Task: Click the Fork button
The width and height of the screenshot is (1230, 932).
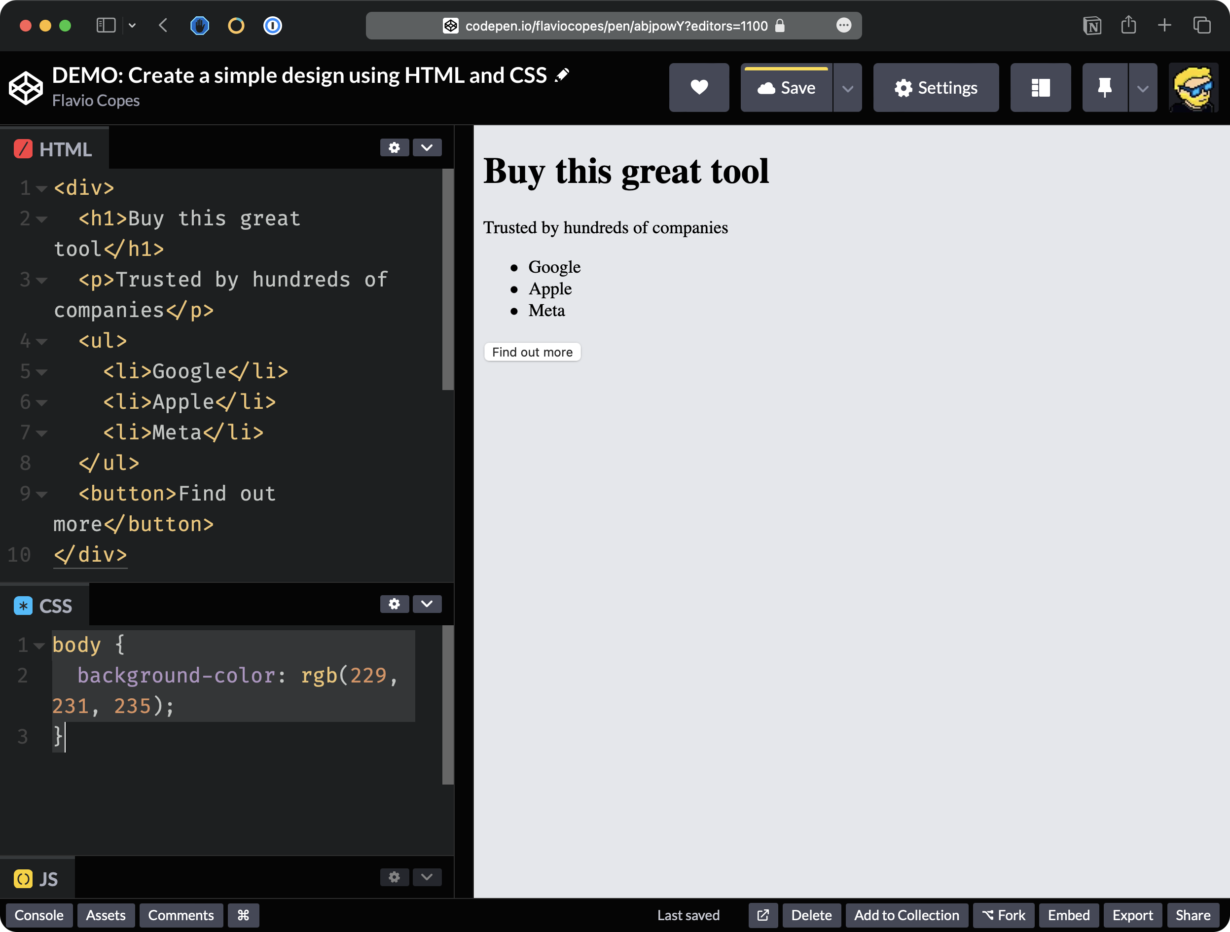Action: point(1003,915)
